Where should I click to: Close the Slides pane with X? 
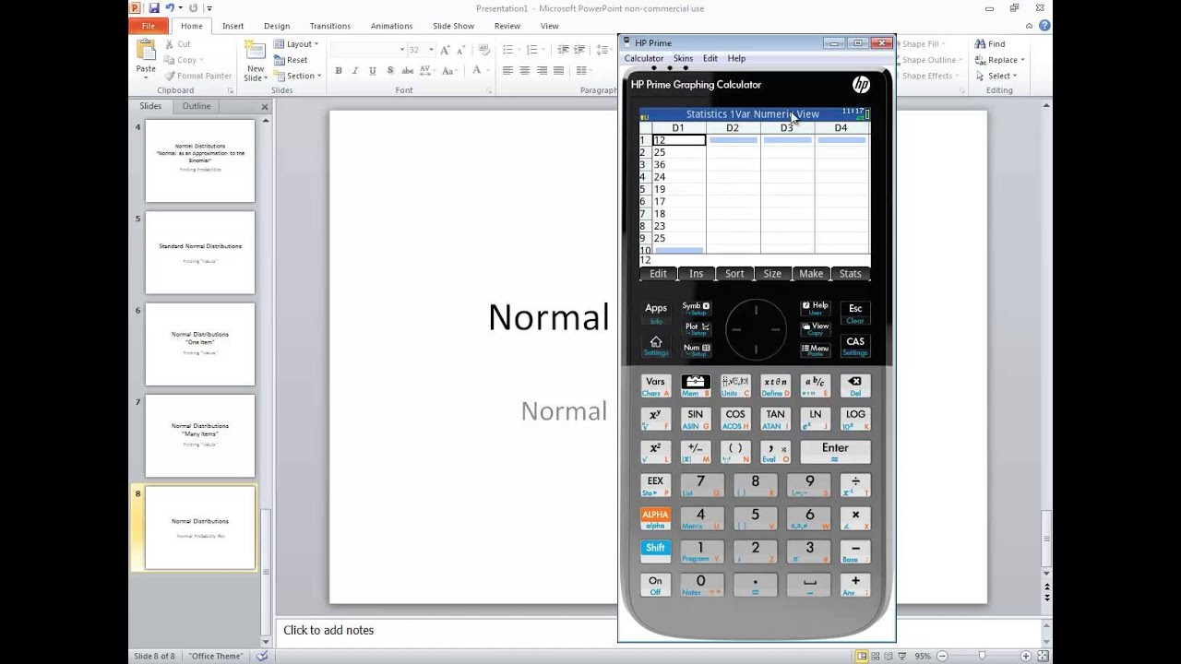(265, 107)
